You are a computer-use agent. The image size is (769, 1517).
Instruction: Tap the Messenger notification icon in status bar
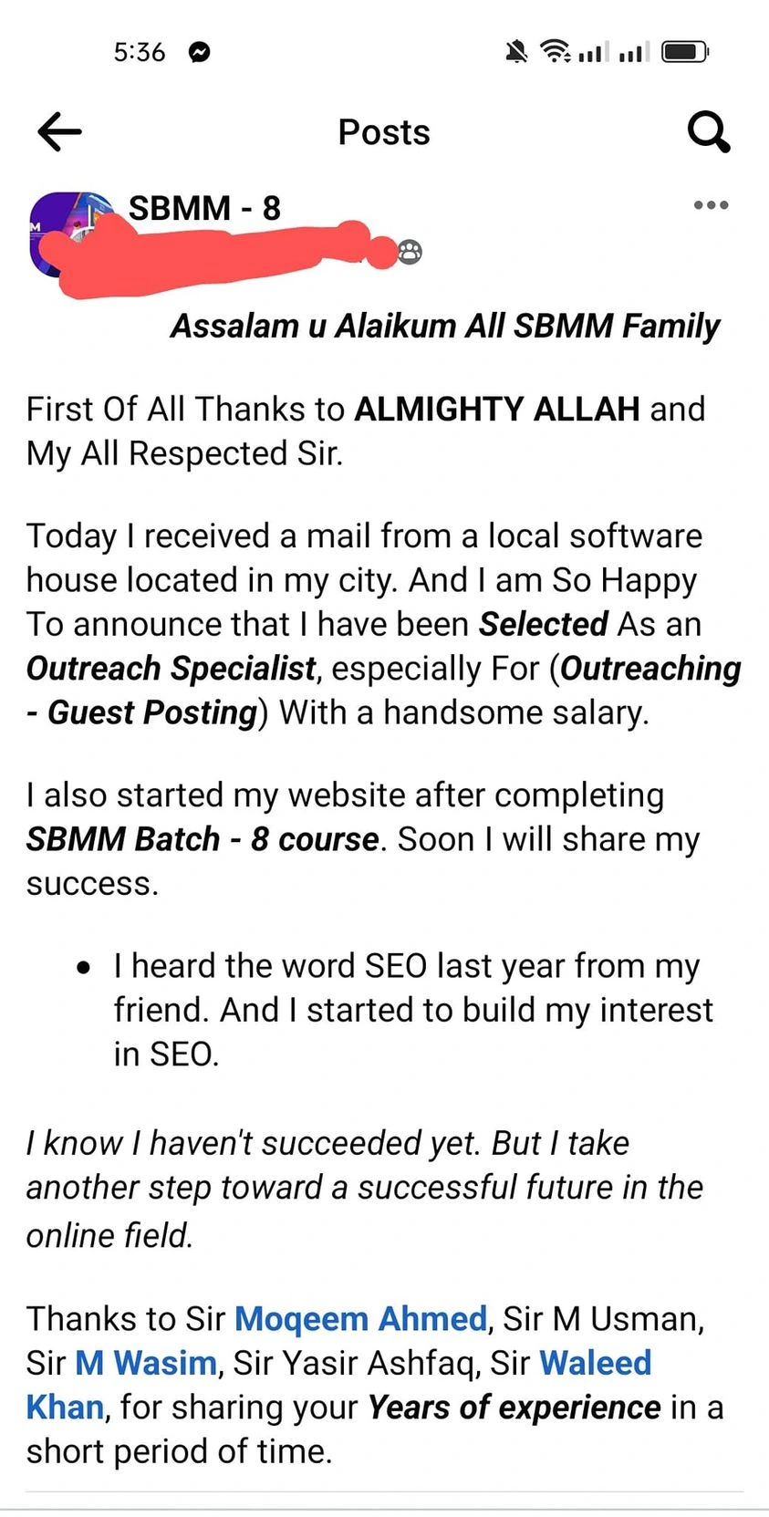[199, 52]
